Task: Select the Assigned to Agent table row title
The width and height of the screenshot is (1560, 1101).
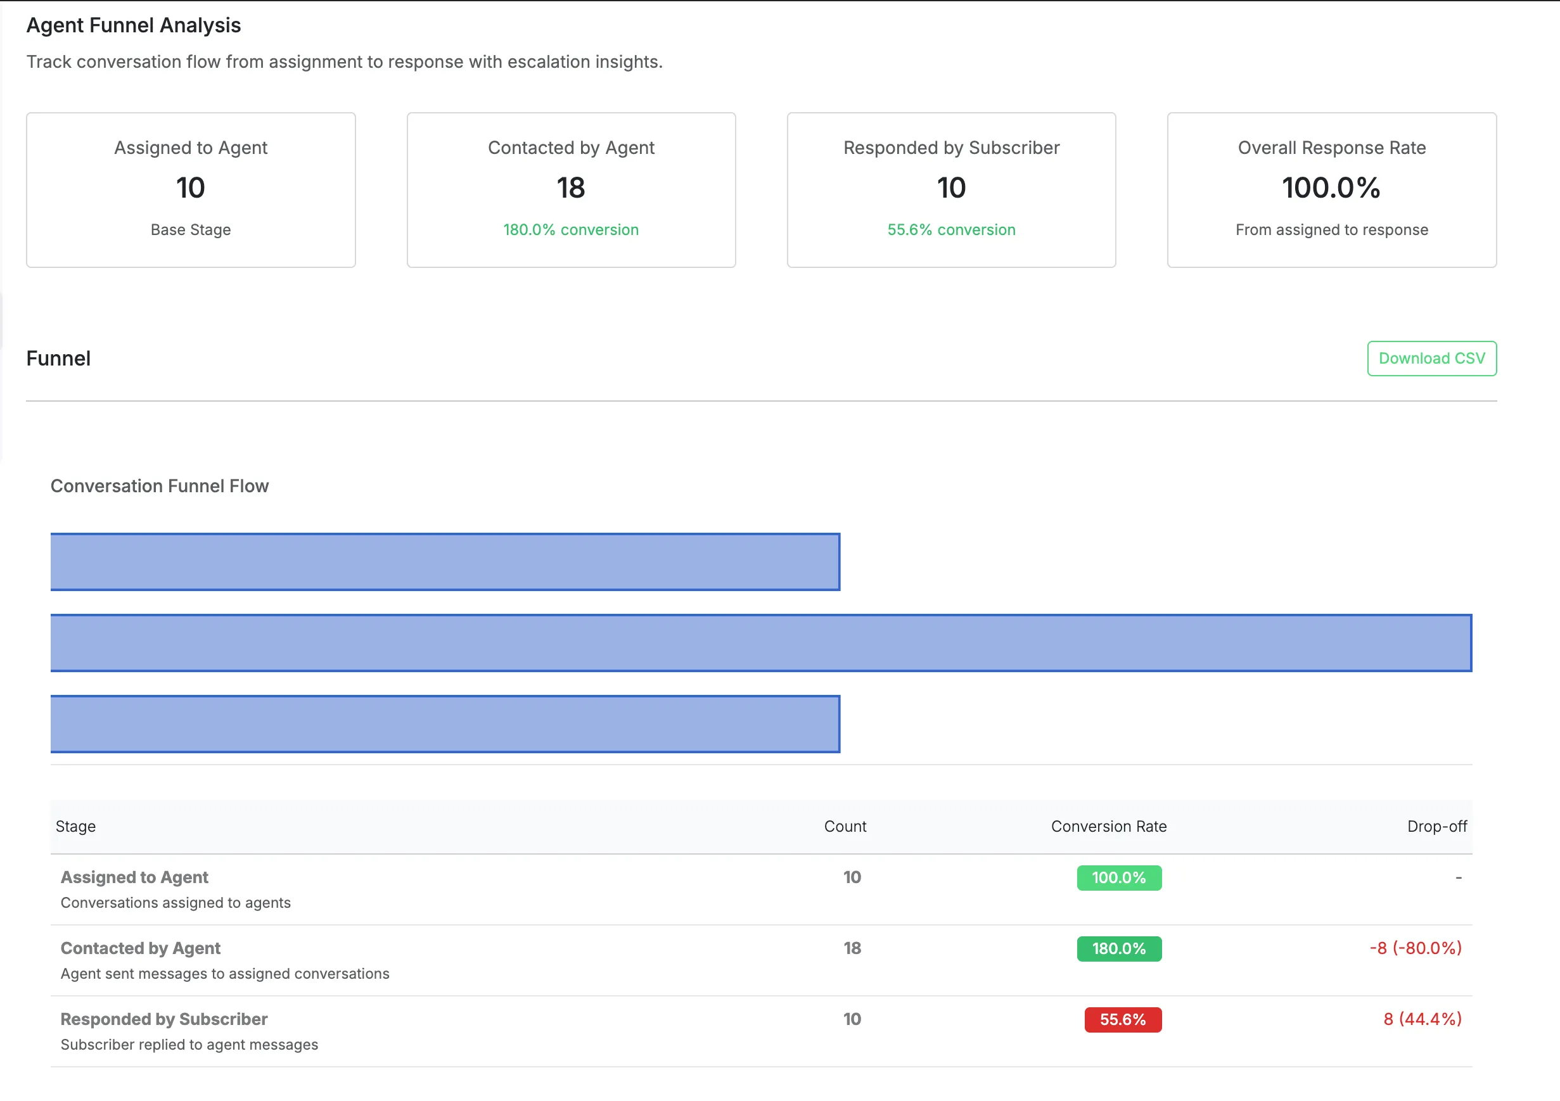Action: (134, 877)
